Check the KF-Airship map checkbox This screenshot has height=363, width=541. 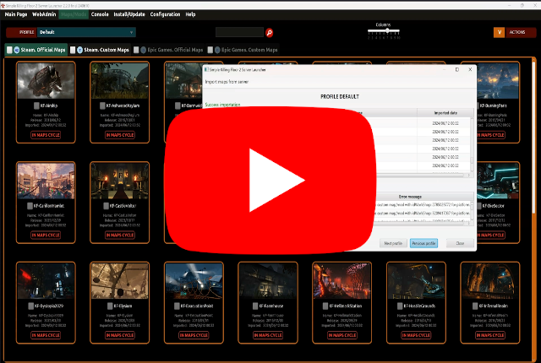[x=36, y=106]
